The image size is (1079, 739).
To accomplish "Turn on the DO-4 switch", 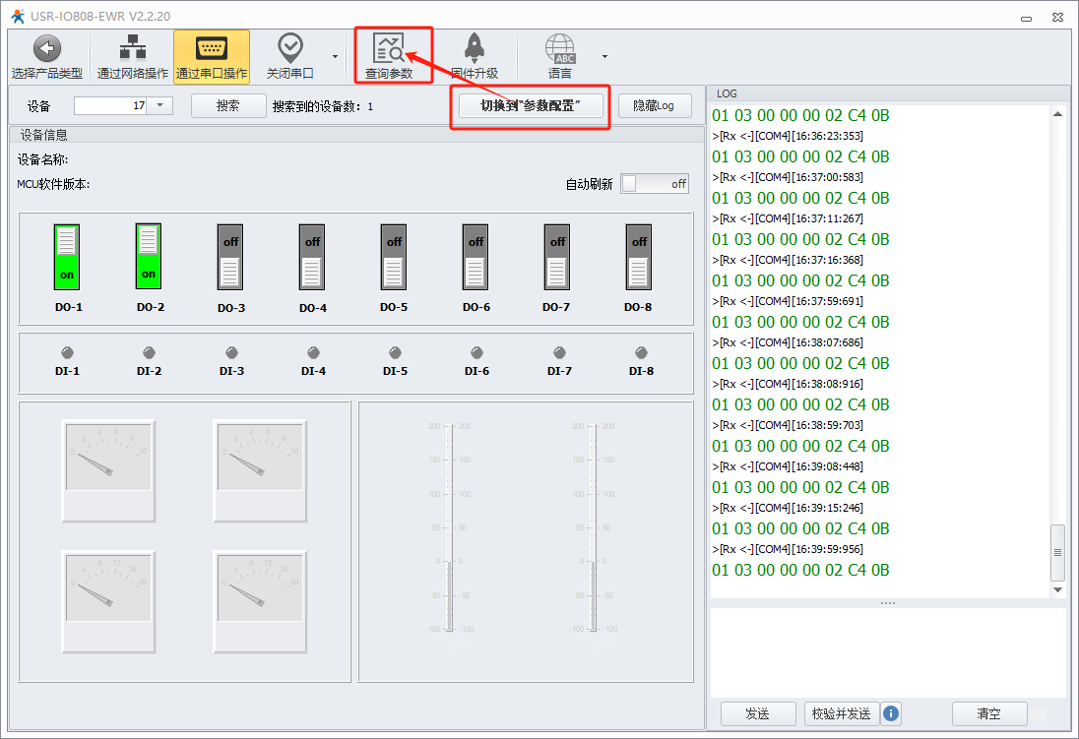I will pyautogui.click(x=312, y=257).
